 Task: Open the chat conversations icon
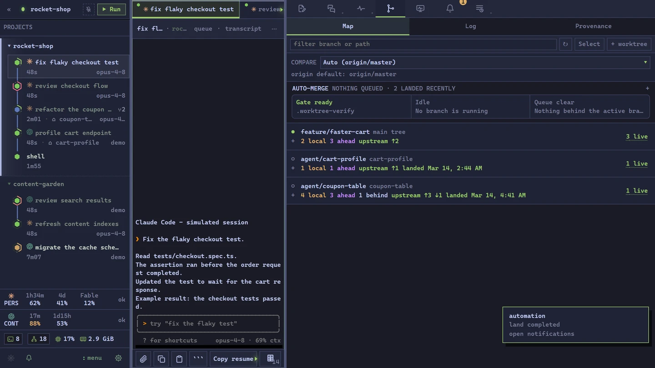(x=331, y=9)
